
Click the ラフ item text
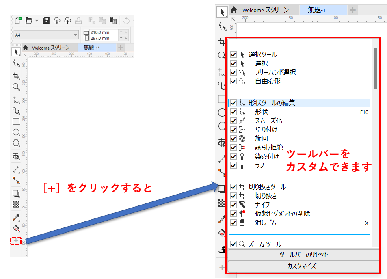tap(259, 165)
